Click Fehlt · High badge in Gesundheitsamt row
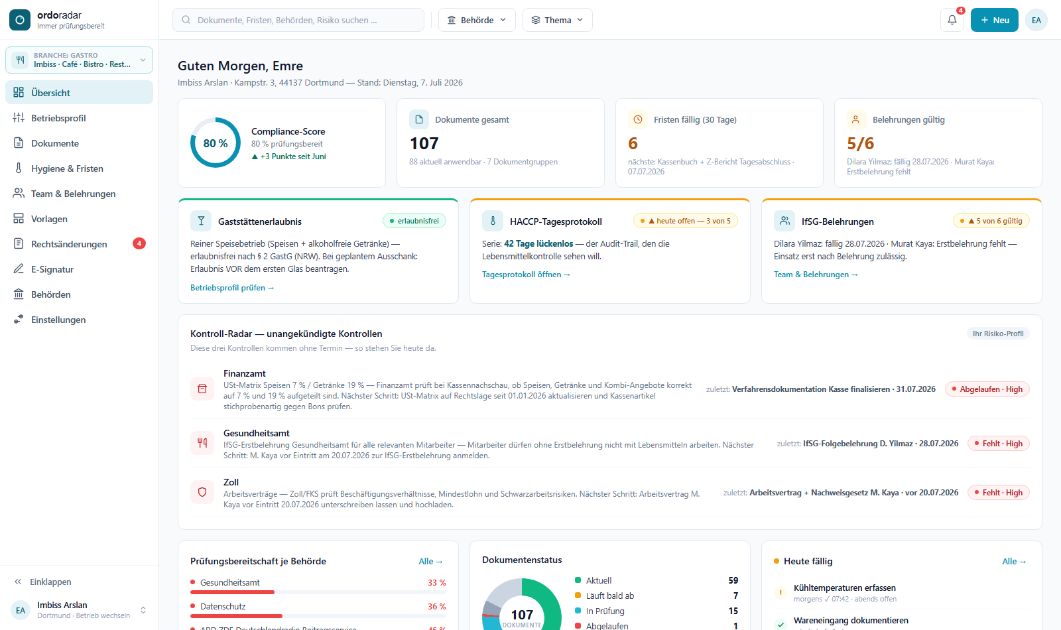This screenshot has width=1061, height=630. [999, 444]
